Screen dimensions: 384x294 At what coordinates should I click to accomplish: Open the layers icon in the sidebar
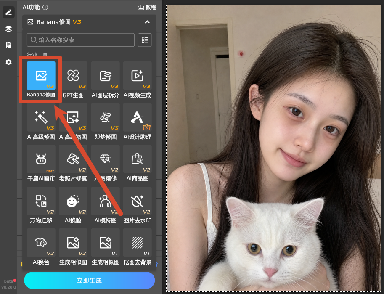pos(8,29)
